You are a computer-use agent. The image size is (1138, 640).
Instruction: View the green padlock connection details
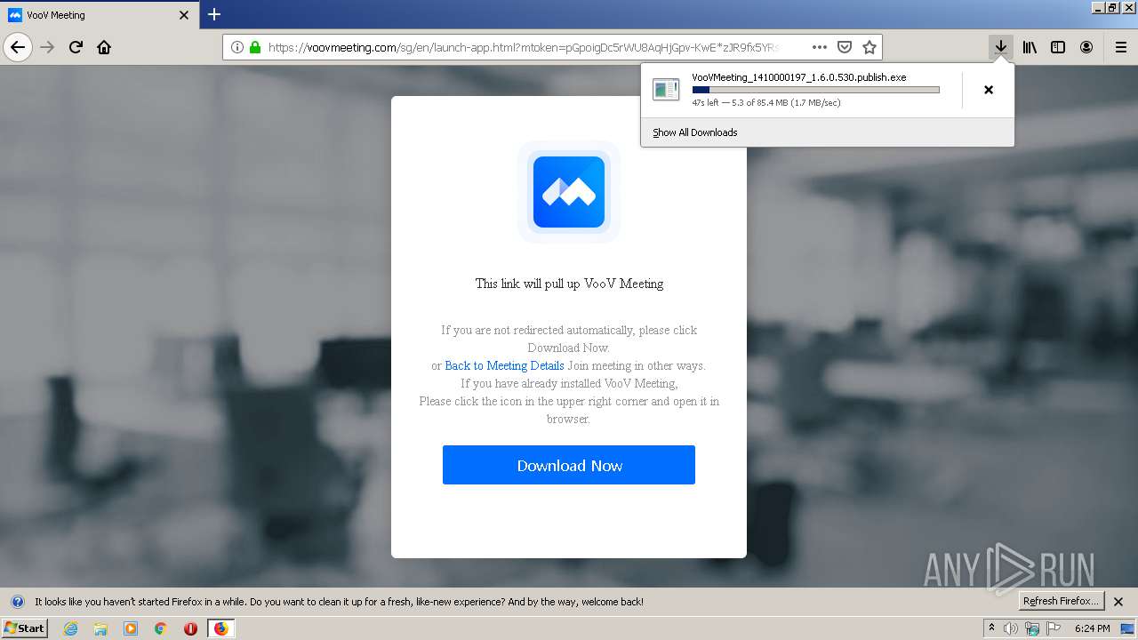point(255,47)
